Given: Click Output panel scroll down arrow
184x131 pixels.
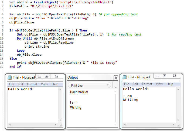Looking at the screenshot, I should click(115, 125).
